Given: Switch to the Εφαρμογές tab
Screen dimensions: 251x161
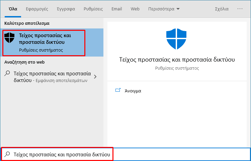Looking at the screenshot, I should (x=37, y=9).
